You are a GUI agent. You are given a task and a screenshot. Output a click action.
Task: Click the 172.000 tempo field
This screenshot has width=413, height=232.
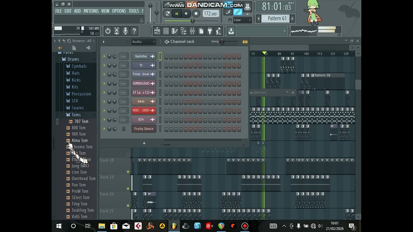coord(211,14)
